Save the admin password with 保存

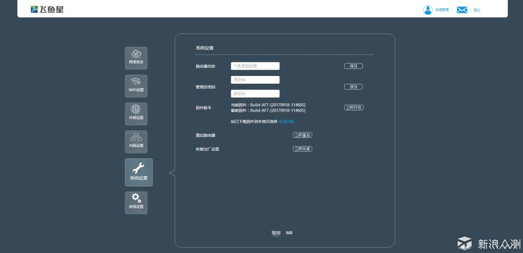pyautogui.click(x=354, y=87)
